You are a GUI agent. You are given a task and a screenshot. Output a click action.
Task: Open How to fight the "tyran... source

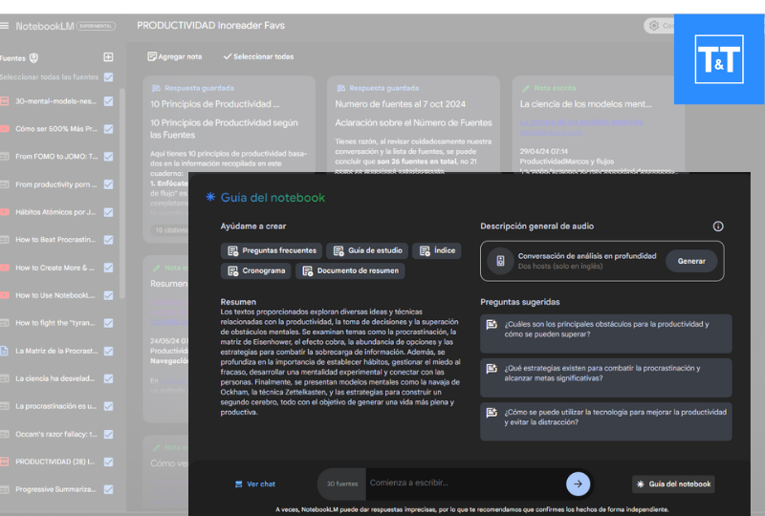[x=55, y=323]
